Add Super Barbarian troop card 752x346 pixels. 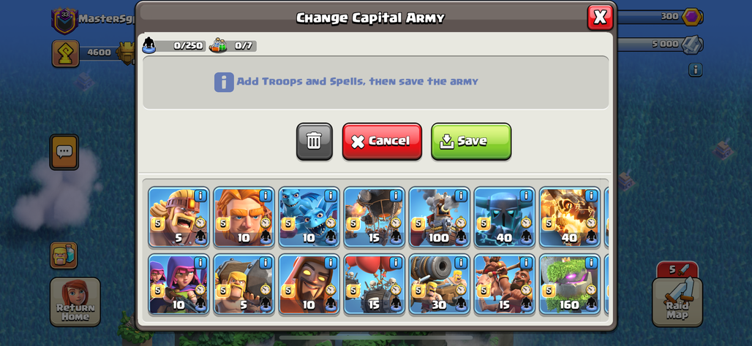179,217
